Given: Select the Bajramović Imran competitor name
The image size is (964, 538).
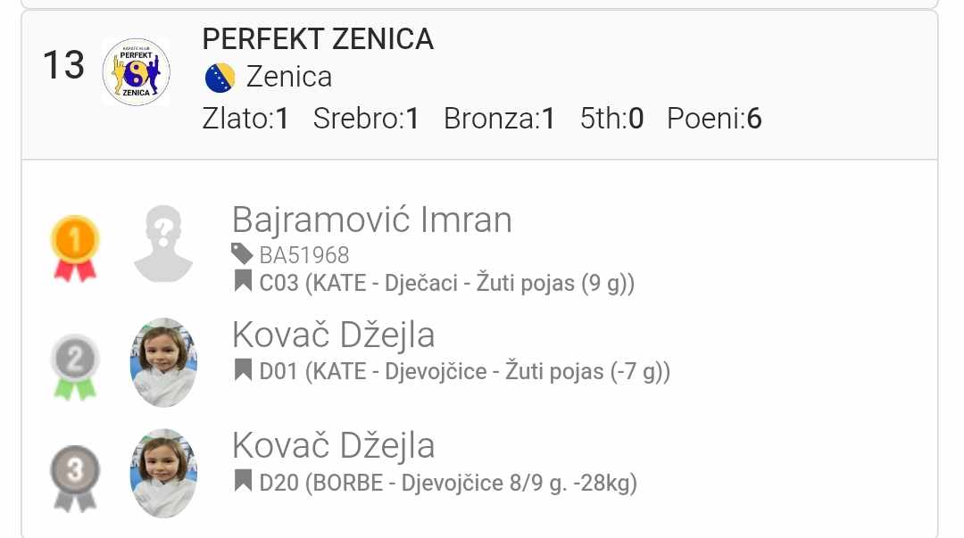Looking at the screenshot, I should 371,219.
